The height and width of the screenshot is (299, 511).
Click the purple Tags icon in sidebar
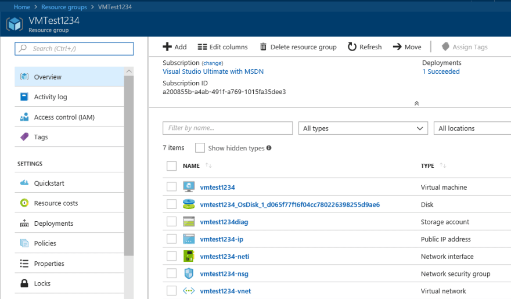click(x=24, y=137)
